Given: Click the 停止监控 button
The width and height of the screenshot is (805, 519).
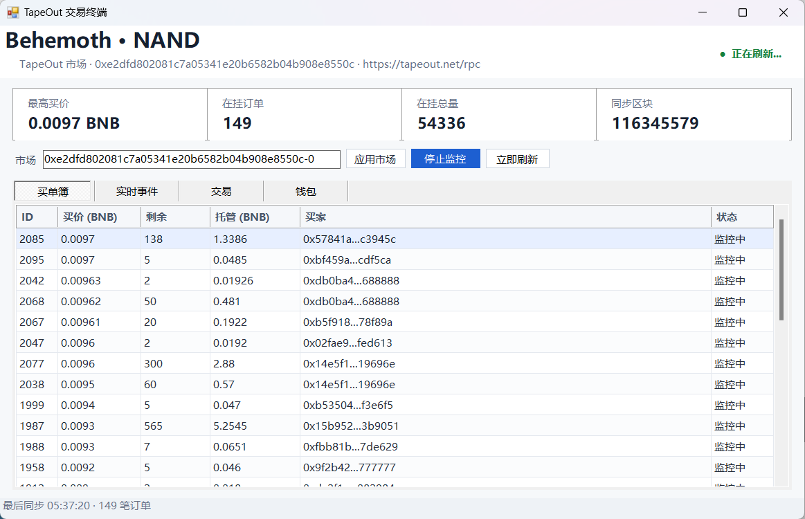Looking at the screenshot, I should (x=445, y=159).
